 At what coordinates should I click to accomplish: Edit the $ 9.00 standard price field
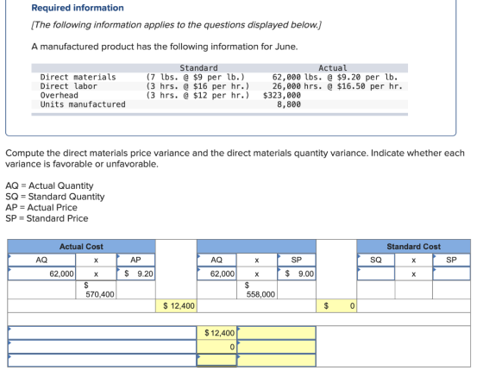[297, 273]
